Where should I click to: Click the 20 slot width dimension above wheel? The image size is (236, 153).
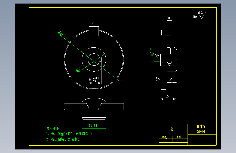click(x=93, y=24)
